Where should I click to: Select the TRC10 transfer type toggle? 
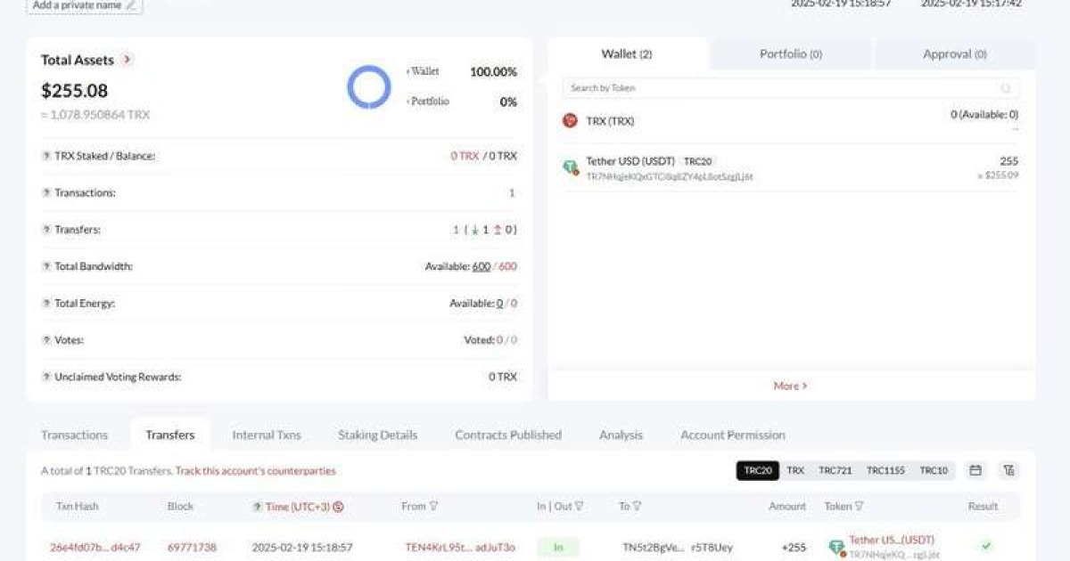[x=934, y=470]
